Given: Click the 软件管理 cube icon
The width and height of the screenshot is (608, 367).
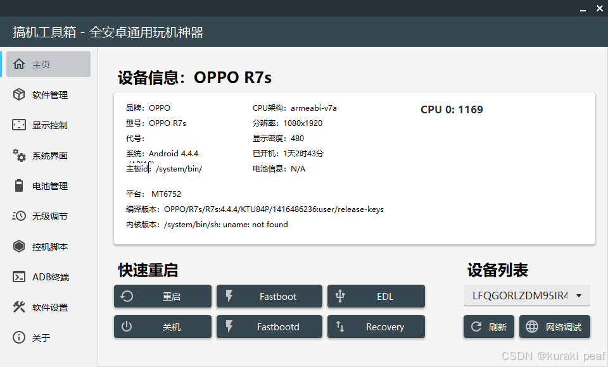Looking at the screenshot, I should (18, 94).
